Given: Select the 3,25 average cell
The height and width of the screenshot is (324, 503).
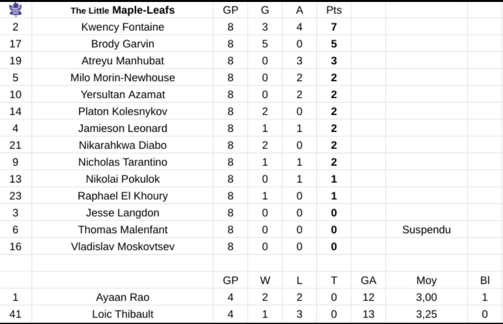Looking at the screenshot, I should [x=426, y=314].
